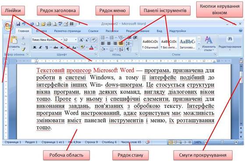
Task: Toggle bold Ж formatting
Action: pyautogui.click(x=35, y=47)
